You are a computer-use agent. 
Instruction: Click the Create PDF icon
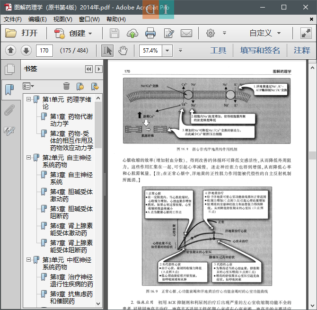(x=60, y=33)
